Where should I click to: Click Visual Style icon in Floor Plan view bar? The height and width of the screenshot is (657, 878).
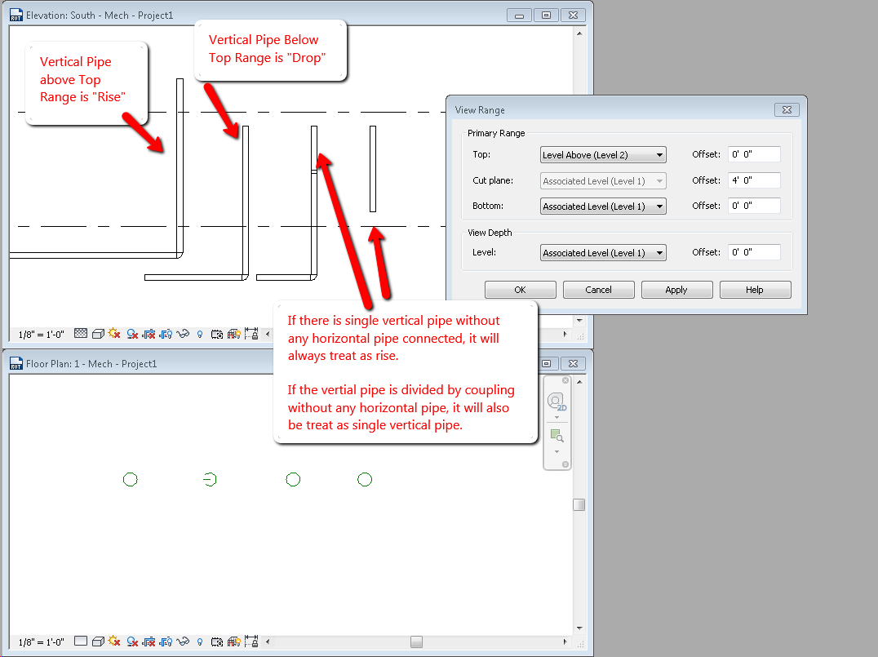click(98, 641)
